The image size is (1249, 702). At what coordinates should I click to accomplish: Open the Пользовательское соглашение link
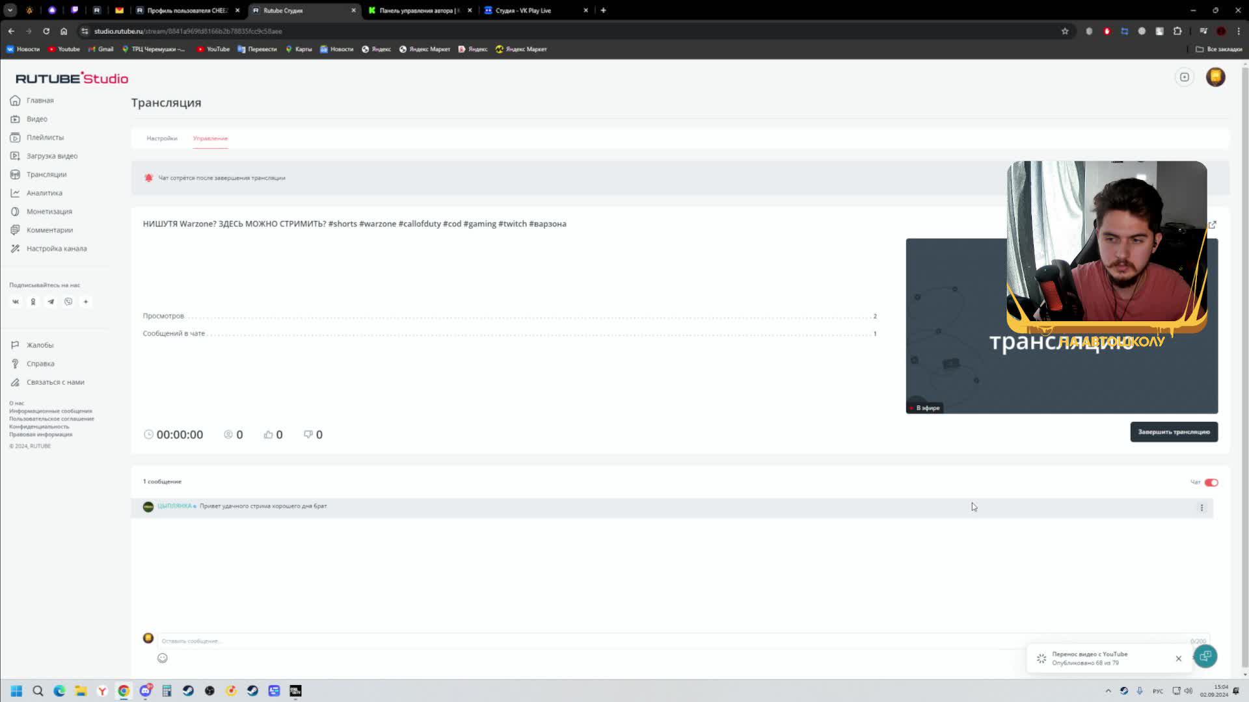coord(51,419)
